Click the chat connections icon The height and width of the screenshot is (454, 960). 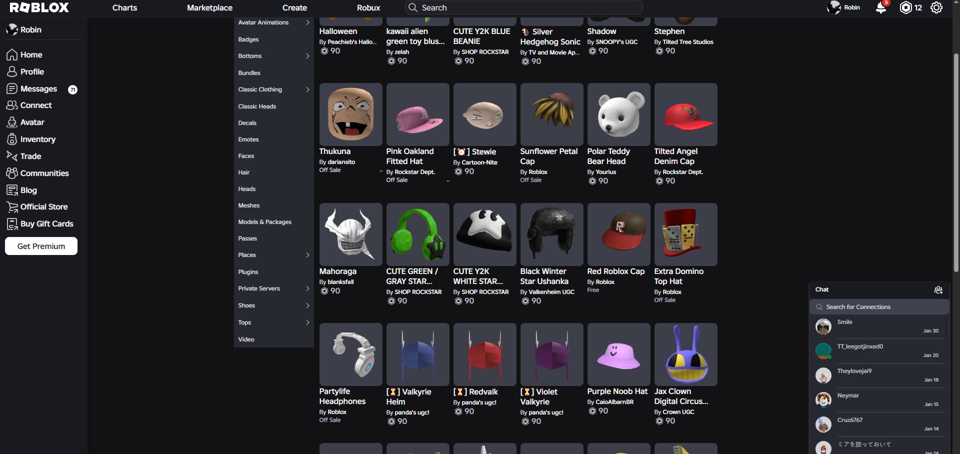pos(938,290)
